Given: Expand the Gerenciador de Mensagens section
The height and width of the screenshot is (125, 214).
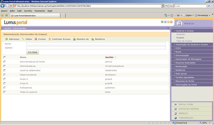Looking at the screenshot, I should pyautogui.click(x=192, y=59).
